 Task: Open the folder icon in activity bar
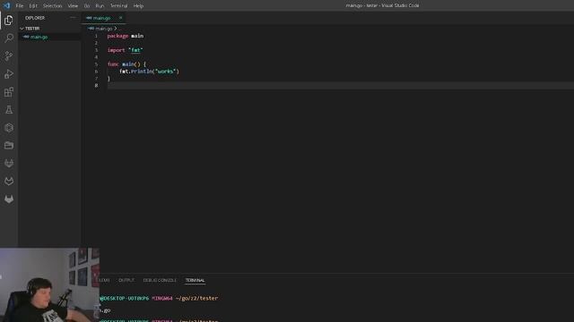tap(9, 145)
